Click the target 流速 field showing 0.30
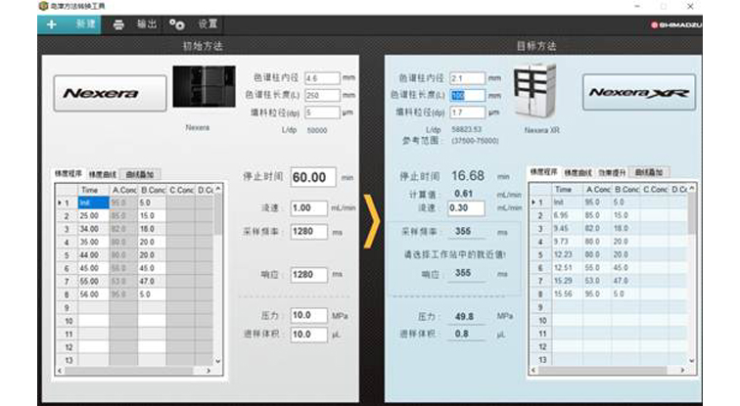 465,207
